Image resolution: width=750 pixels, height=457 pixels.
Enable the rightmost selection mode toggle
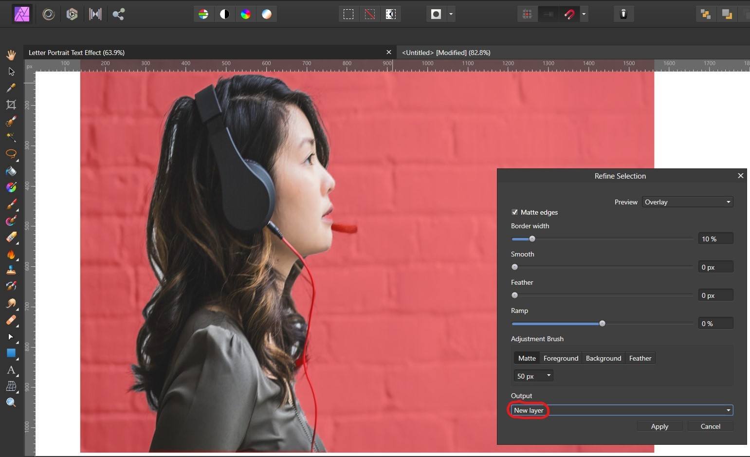point(390,14)
